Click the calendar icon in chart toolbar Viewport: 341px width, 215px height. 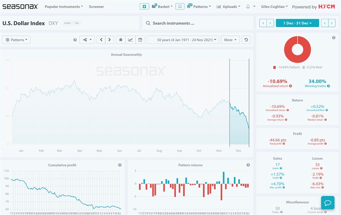(140, 40)
